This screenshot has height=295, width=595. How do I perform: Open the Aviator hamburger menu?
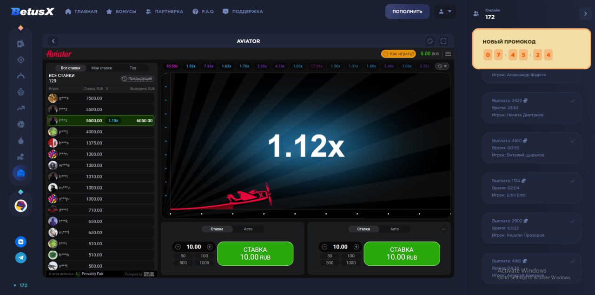pyautogui.click(x=448, y=54)
